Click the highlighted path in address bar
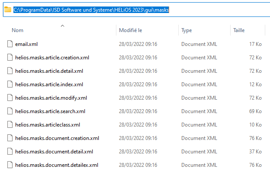This screenshot has width=270, height=169. (91, 10)
